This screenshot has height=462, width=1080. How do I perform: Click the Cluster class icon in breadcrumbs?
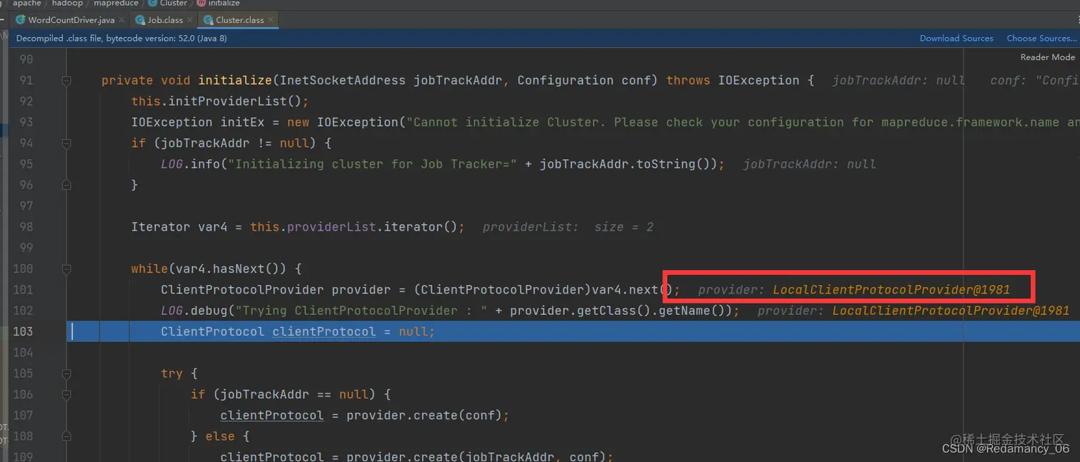click(x=153, y=4)
